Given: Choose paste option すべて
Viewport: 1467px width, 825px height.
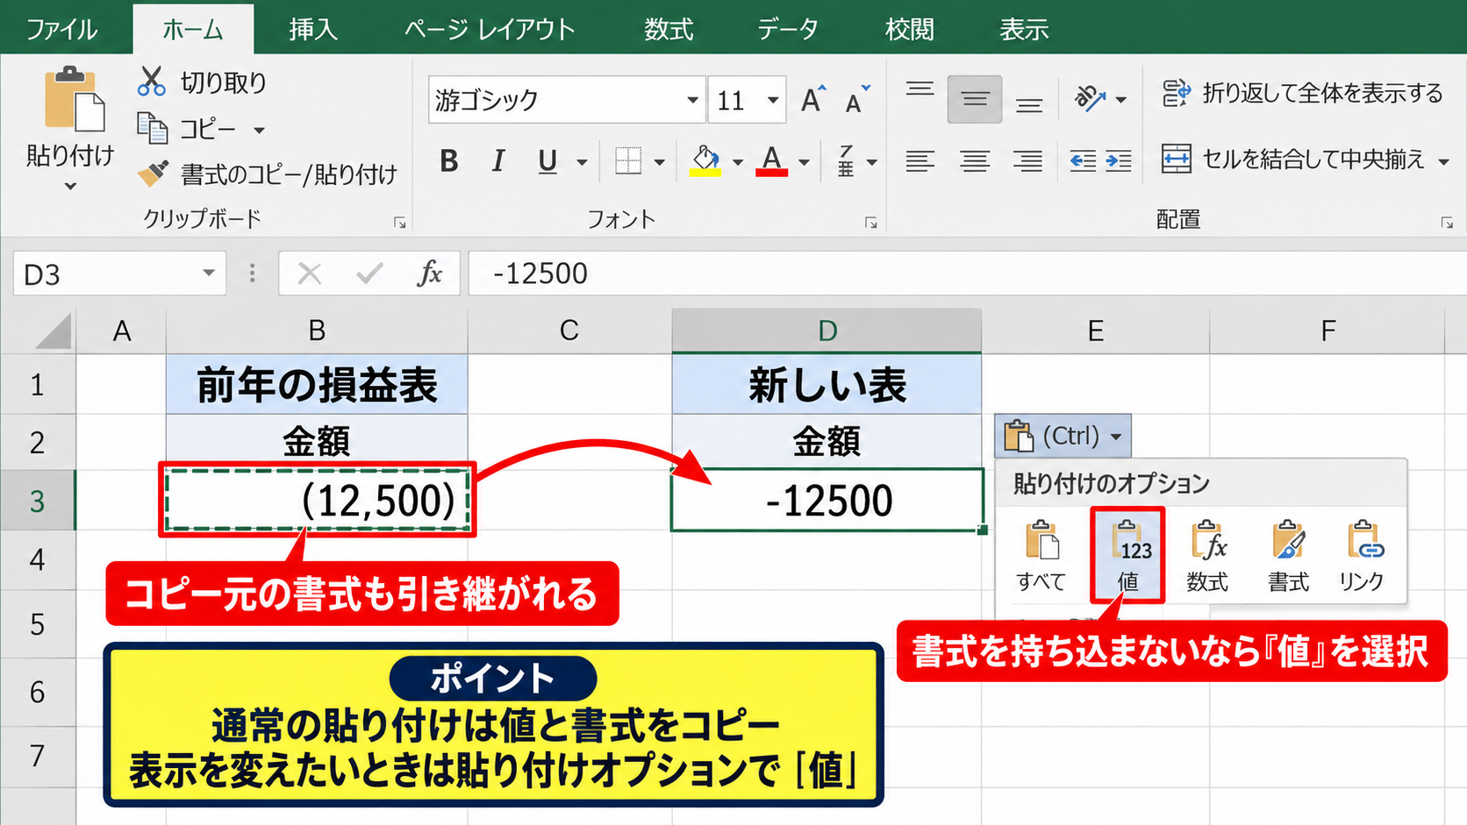Looking at the screenshot, I should click(1041, 556).
